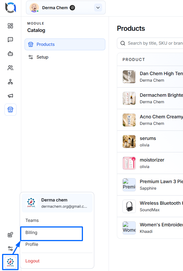The width and height of the screenshot is (183, 271).
Task: Open the megaphone campaigns sidebar icon
Action: click(x=10, y=96)
